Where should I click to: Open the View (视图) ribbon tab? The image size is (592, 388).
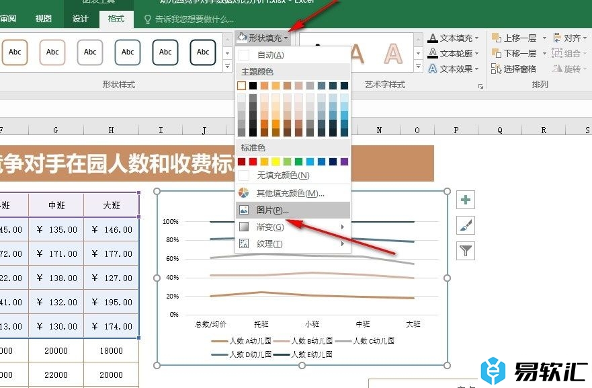[x=44, y=19]
